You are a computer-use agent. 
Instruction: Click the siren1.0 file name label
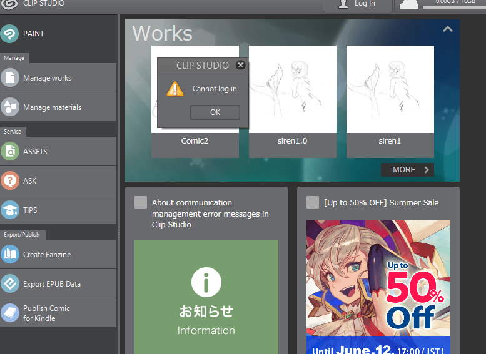292,141
